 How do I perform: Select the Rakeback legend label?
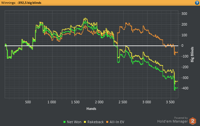(95, 122)
